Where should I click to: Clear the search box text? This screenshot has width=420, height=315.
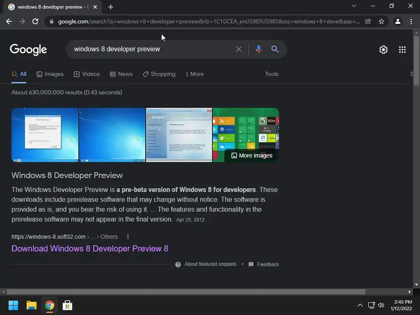pos(239,49)
